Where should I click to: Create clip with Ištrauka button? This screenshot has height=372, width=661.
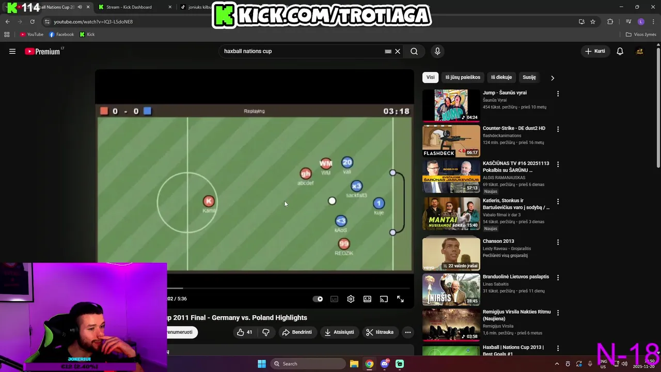pyautogui.click(x=380, y=332)
